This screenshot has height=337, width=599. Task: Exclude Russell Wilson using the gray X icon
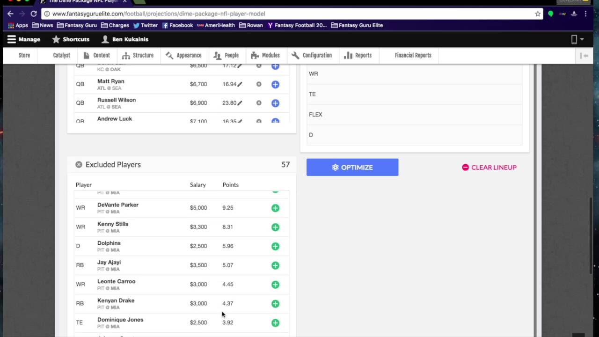[x=259, y=103]
